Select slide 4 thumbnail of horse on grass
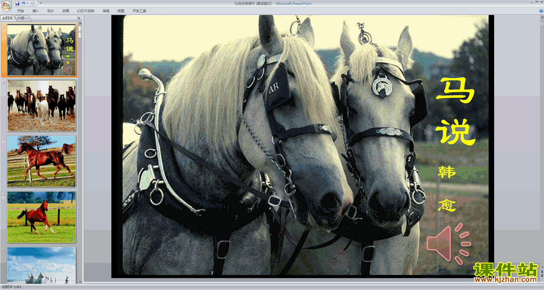 coord(41,217)
